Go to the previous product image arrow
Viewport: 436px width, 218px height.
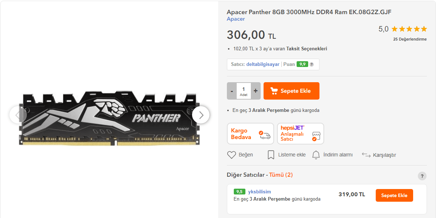(18, 115)
